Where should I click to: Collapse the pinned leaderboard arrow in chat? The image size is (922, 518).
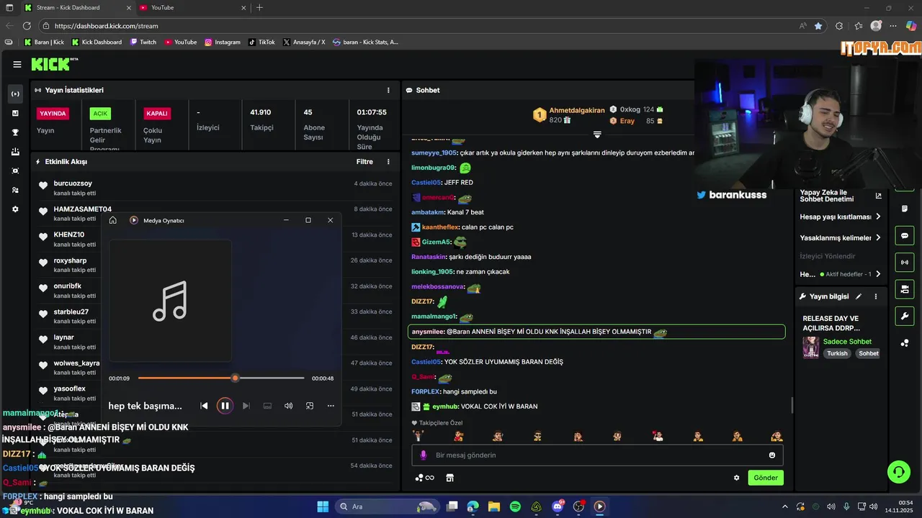(x=597, y=135)
